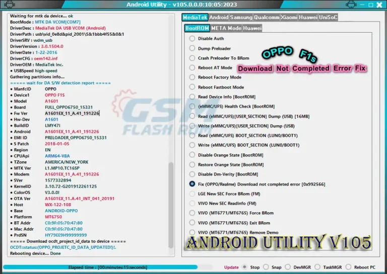Select Crash Preloader To BRom
387x274 pixels.
click(x=192, y=58)
